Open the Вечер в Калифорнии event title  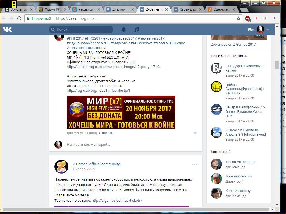[245, 111]
